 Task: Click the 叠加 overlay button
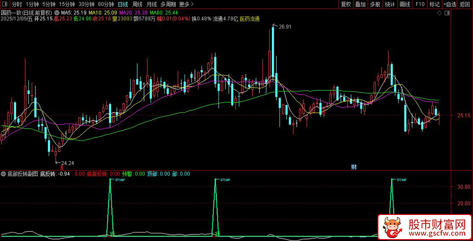click(x=360, y=4)
